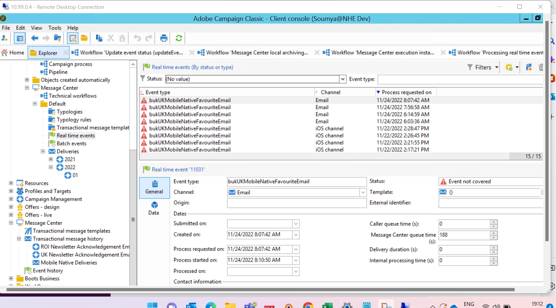This screenshot has height=308, width=556.
Task: Click the connect user icon in toolbar
Action: 5,38
